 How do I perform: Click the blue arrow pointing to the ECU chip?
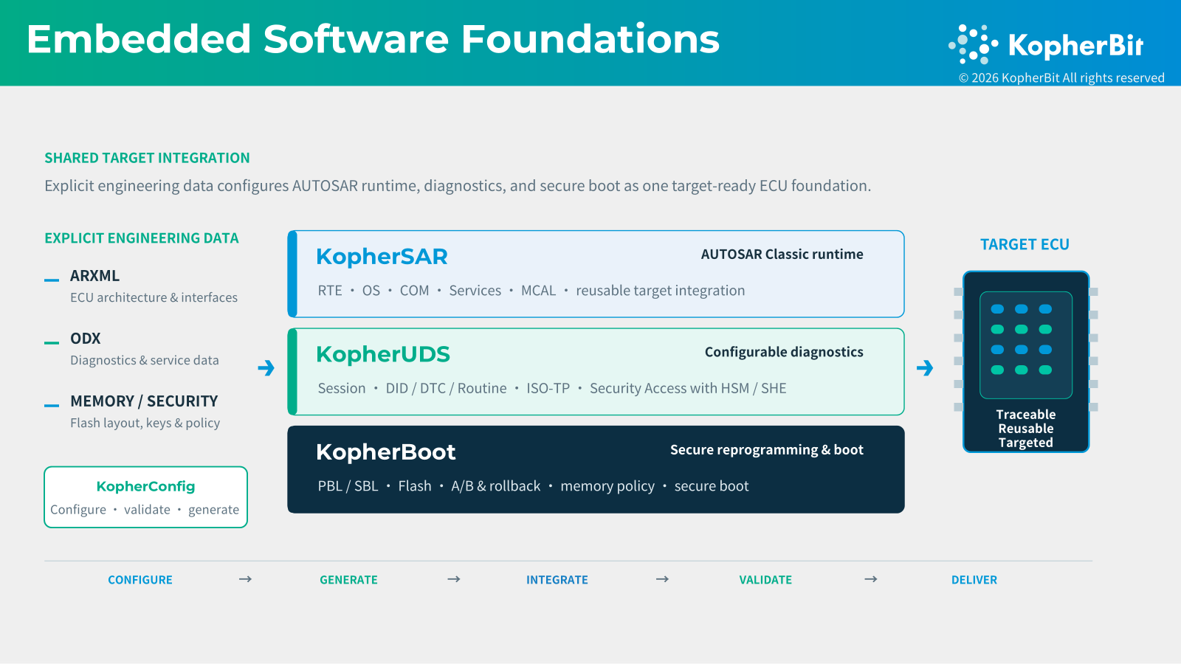[925, 367]
